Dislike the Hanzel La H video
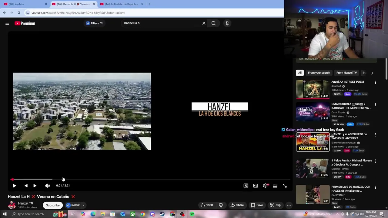 (221, 205)
